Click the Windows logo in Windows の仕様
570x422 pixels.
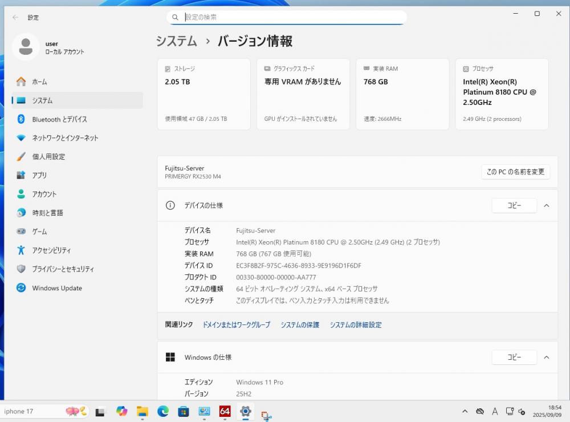[x=170, y=357]
